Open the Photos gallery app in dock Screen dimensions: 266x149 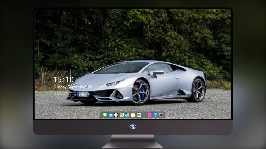click(139, 115)
